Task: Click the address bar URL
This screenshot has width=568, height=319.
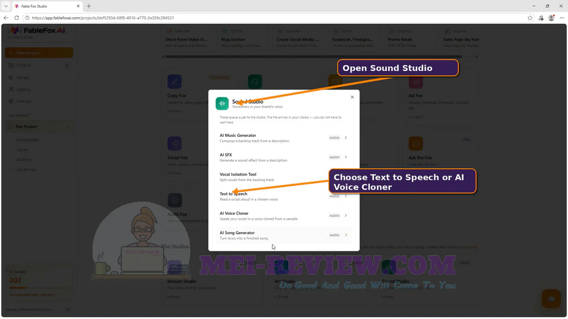Action: (103, 18)
